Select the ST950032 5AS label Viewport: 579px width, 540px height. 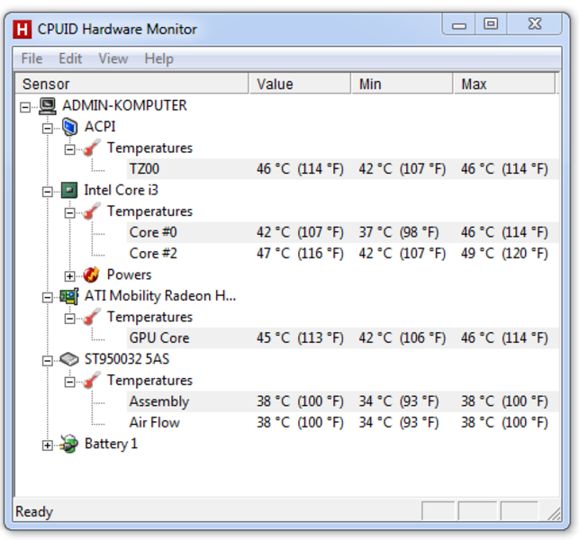point(127,359)
